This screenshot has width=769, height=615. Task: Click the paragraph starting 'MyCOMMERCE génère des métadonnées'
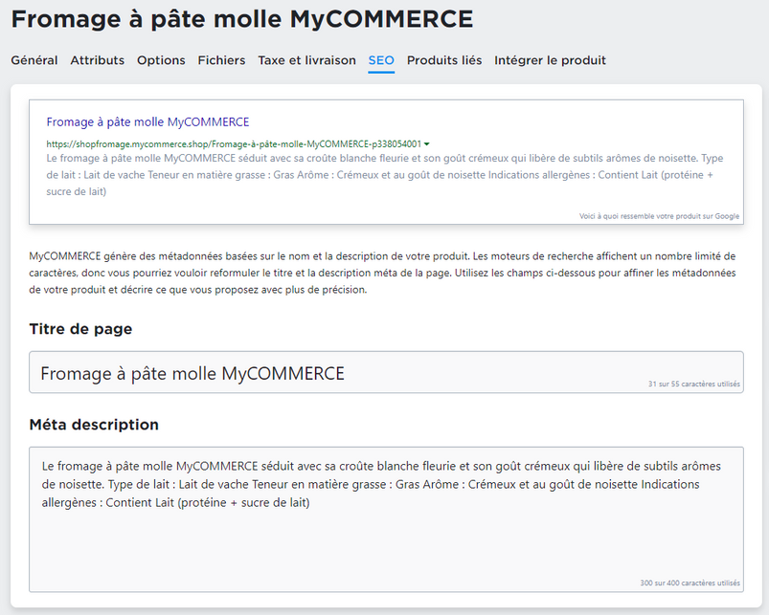point(382,273)
